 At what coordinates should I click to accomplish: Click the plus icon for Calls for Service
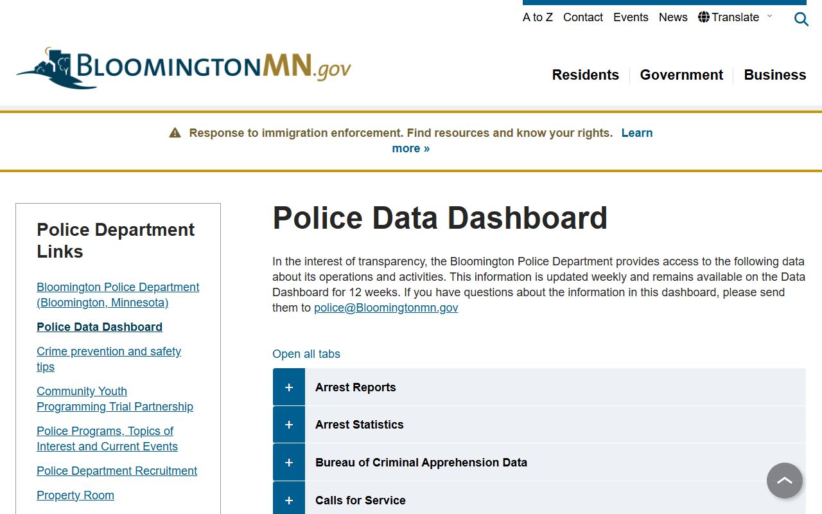[289, 500]
